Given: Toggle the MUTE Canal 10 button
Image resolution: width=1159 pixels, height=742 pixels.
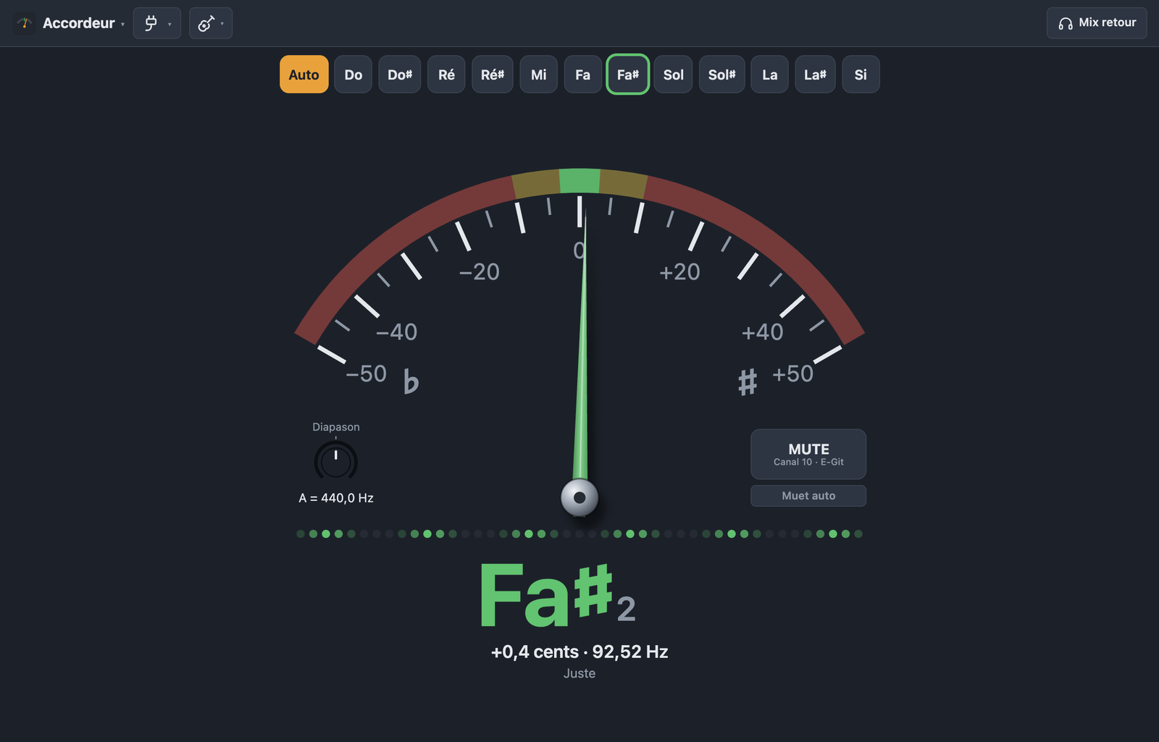Looking at the screenshot, I should tap(808, 455).
